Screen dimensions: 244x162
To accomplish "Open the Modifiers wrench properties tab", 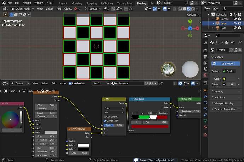I will coord(205,96).
